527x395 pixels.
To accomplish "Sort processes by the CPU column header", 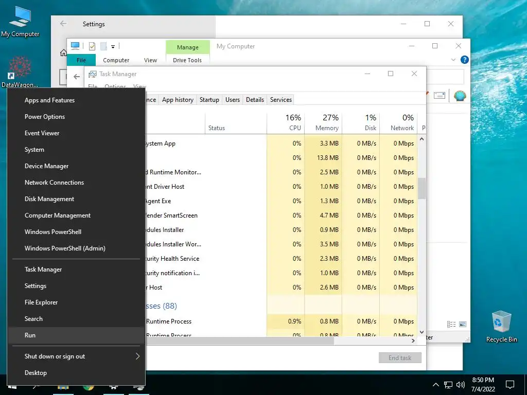I will point(286,122).
